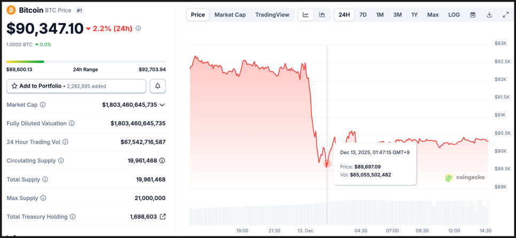
Task: Add Bitcoin to Portfolio
Action: point(76,86)
